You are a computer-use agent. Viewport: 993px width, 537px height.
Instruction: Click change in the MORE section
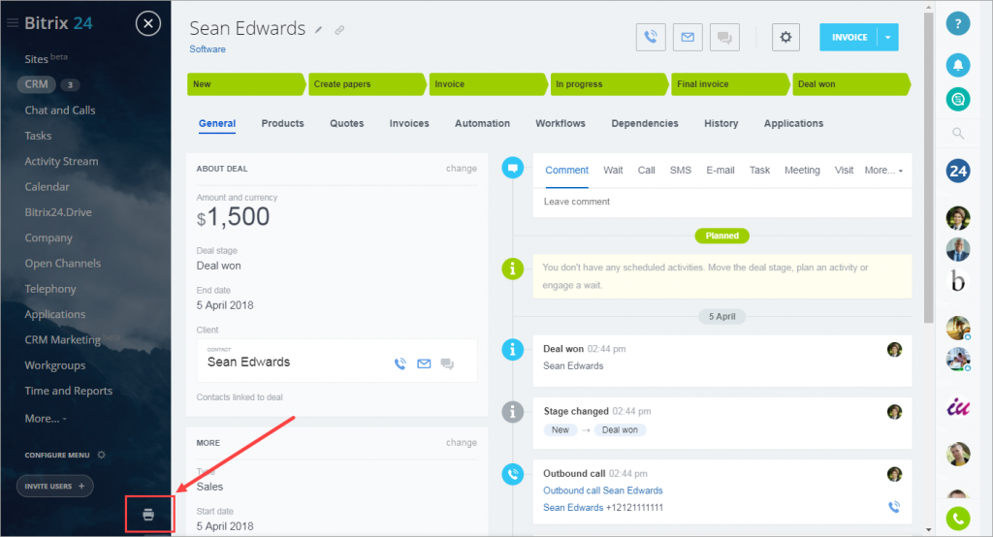pos(461,443)
